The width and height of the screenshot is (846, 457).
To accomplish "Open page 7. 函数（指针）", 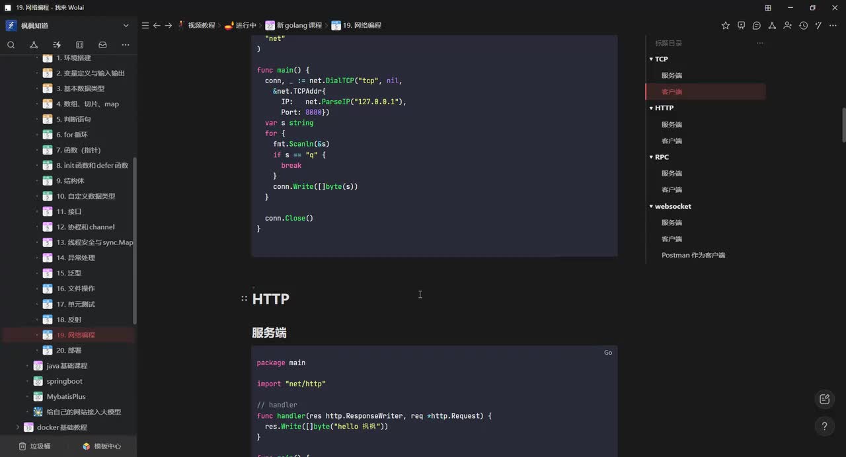I will coord(79,150).
